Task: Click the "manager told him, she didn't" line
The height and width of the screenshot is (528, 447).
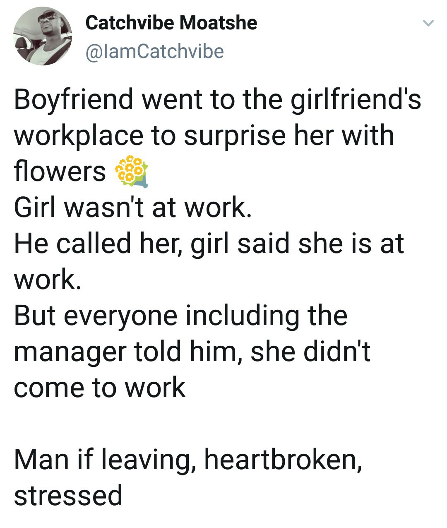Action: tap(192, 352)
